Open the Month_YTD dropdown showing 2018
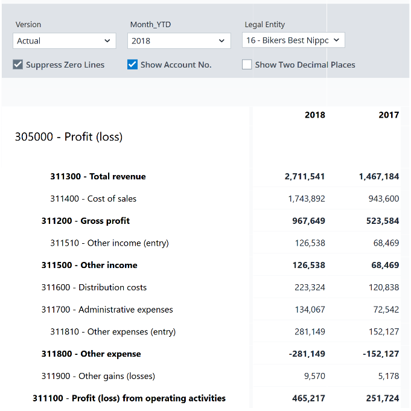This screenshot has height=411, width=411. 179,40
